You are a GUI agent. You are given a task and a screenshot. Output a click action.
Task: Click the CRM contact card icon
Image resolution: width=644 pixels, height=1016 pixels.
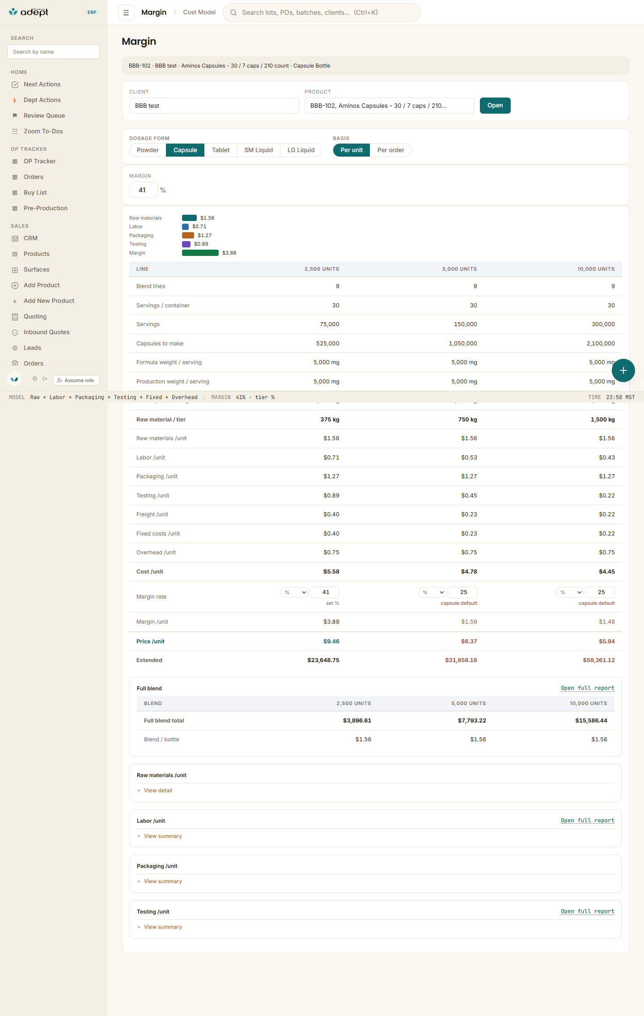(15, 238)
